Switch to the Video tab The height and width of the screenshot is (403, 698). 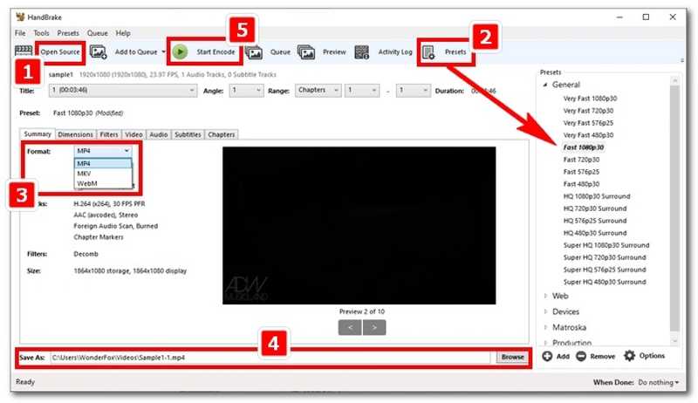[x=133, y=134]
